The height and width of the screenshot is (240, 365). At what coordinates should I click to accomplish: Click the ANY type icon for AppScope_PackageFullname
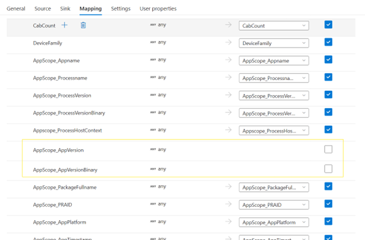point(153,186)
